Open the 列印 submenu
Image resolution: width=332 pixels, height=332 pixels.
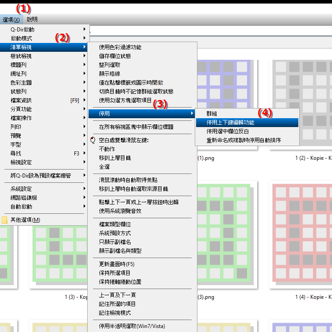(x=44, y=127)
